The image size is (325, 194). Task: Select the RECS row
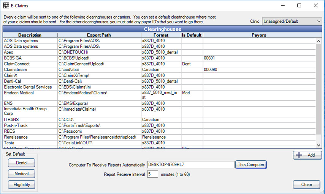(159, 131)
